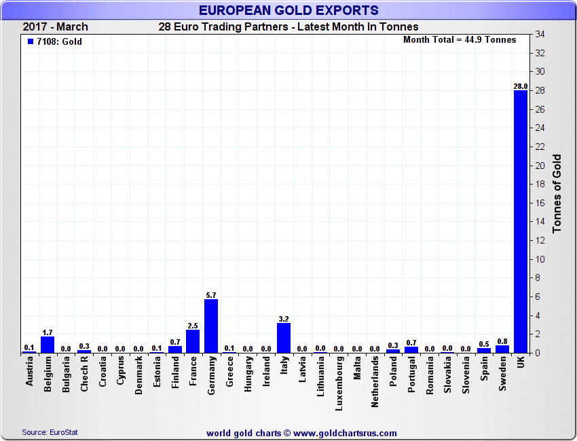Click the Italy bar showing 3.2
The image size is (577, 441).
click(x=284, y=337)
